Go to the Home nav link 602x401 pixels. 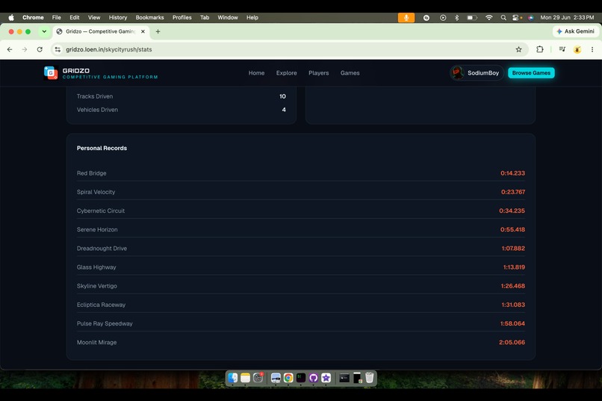pyautogui.click(x=256, y=73)
